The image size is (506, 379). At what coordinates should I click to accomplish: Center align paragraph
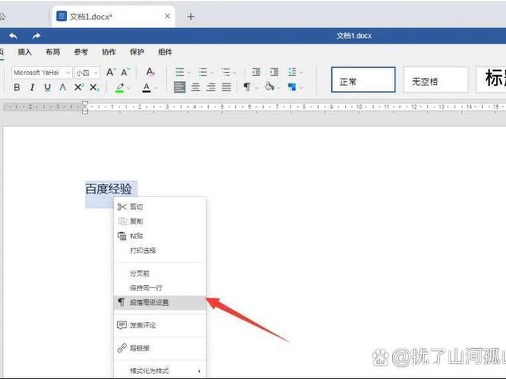click(195, 87)
